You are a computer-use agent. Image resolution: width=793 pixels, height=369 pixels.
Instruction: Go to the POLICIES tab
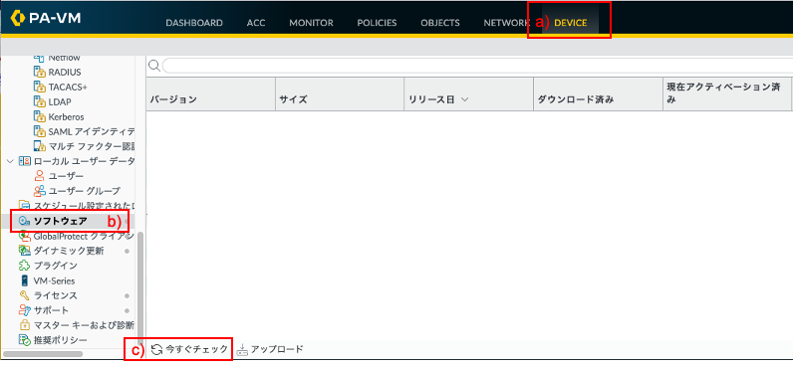click(x=377, y=23)
